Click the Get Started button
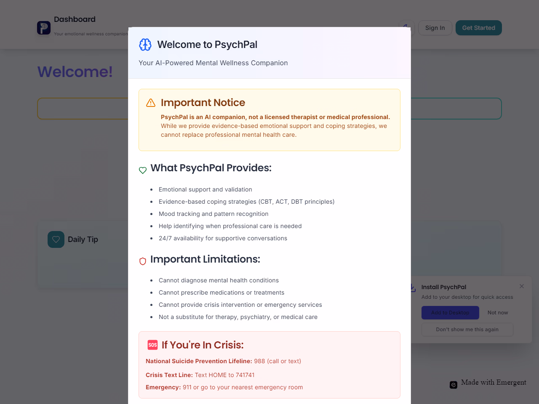 pos(478,28)
